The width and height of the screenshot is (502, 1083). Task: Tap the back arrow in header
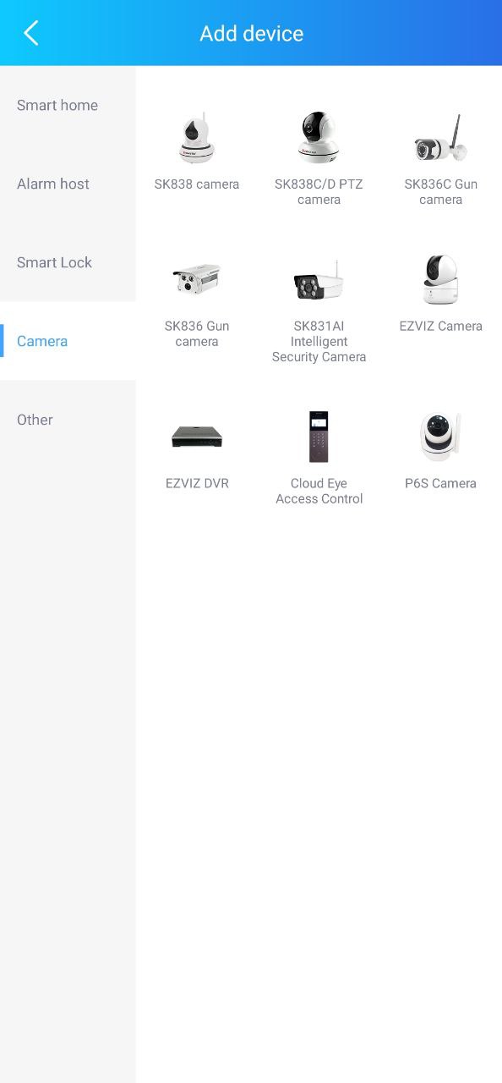(31, 33)
